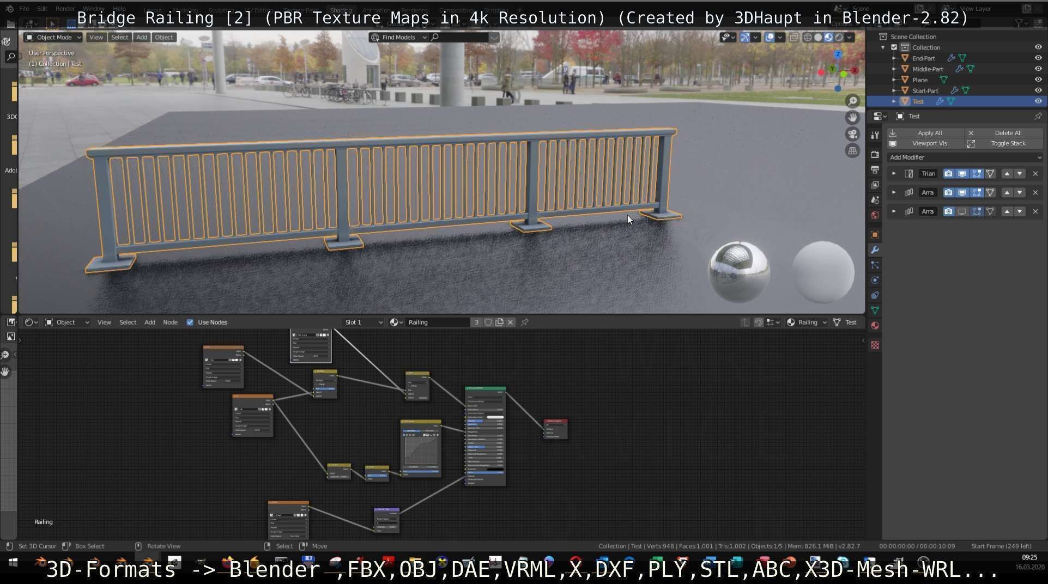This screenshot has height=584, width=1048.
Task: Toggle X-ray mode in viewport header
Action: pos(794,37)
